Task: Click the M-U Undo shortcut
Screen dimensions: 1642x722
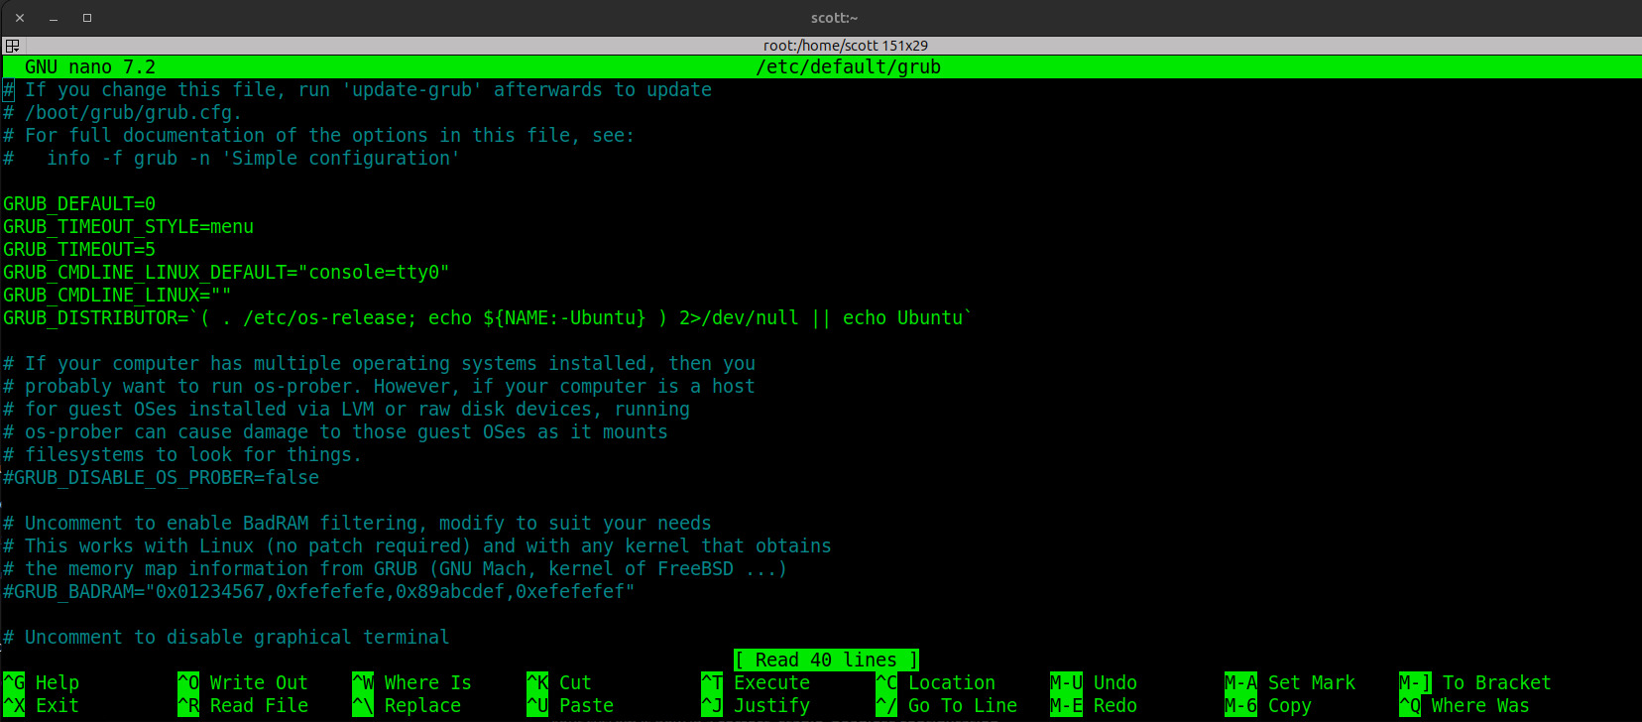Action: pos(1094,682)
